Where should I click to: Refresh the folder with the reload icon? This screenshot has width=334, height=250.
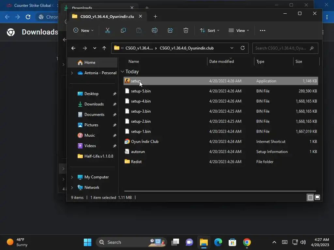pos(243,48)
